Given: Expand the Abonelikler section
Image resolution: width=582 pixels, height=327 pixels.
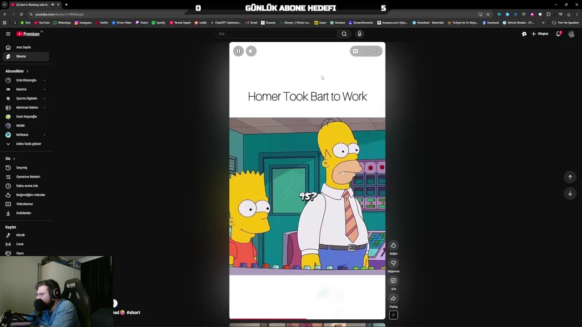Looking at the screenshot, I should click(x=17, y=71).
